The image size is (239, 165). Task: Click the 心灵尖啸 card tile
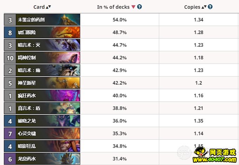(42, 133)
